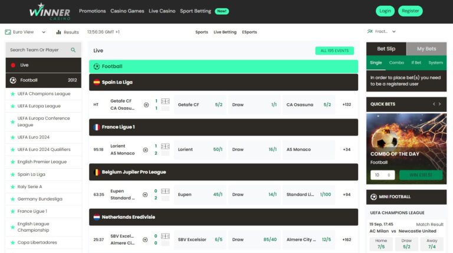Click the circle arrow icon beside Lorient match

coord(146,150)
